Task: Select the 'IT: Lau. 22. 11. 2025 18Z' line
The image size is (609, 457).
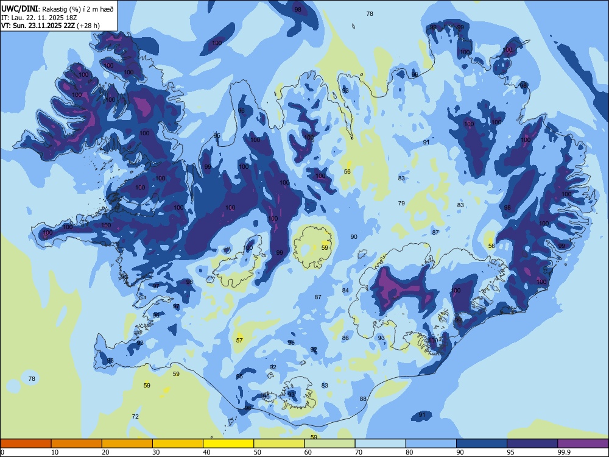Action: point(39,18)
